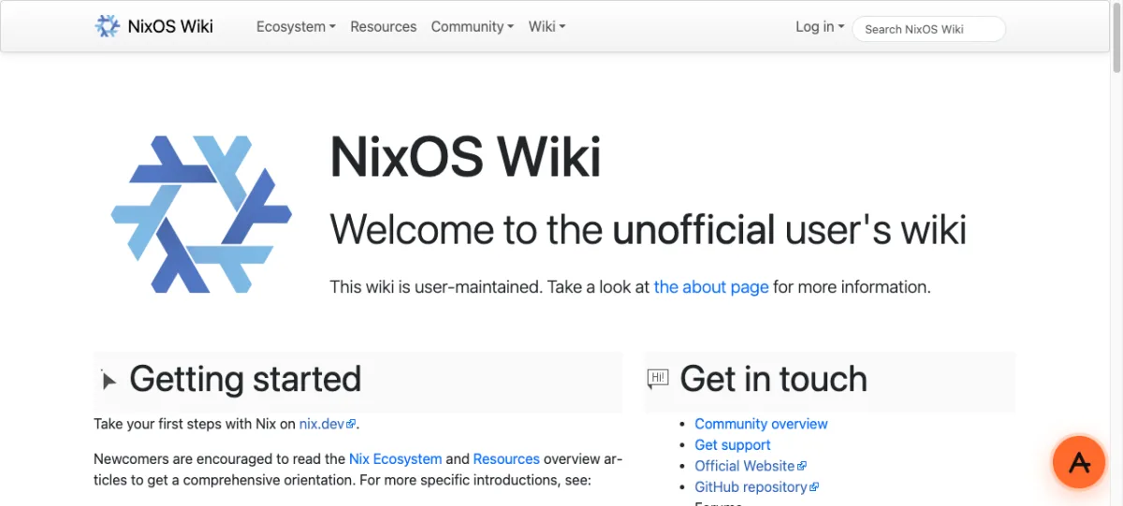Screen dimensions: 1123x506
Task: Focus the Search NixOS Wiki field
Action: (928, 29)
